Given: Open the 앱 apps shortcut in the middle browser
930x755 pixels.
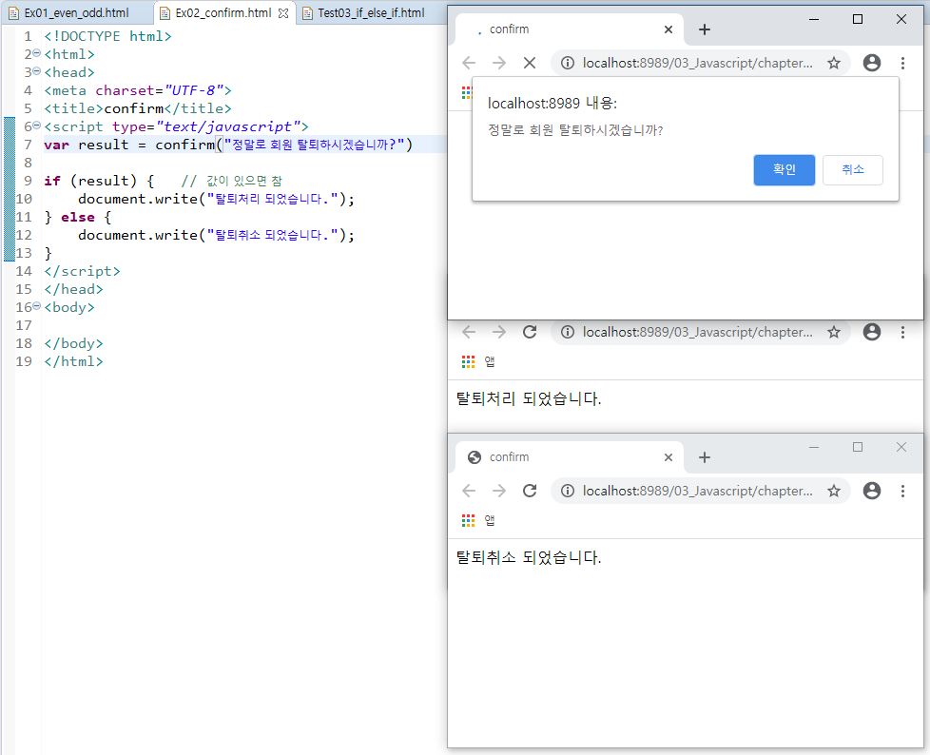Looking at the screenshot, I should click(x=478, y=361).
